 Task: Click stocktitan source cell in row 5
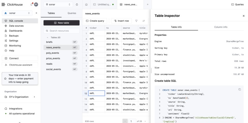pos(130,55)
